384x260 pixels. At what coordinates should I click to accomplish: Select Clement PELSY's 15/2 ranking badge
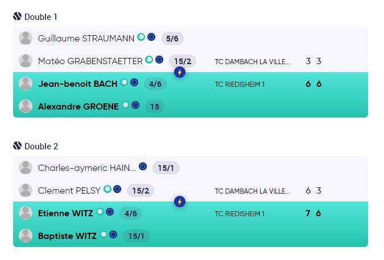click(141, 191)
